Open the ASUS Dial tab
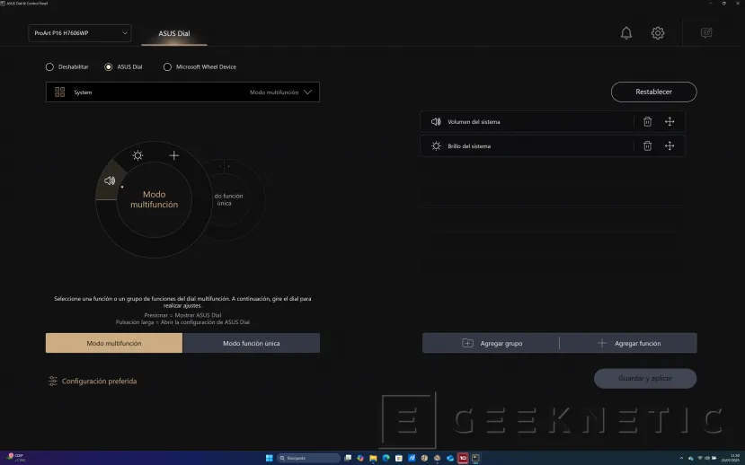Viewport: 745px width, 465px height. click(x=174, y=34)
